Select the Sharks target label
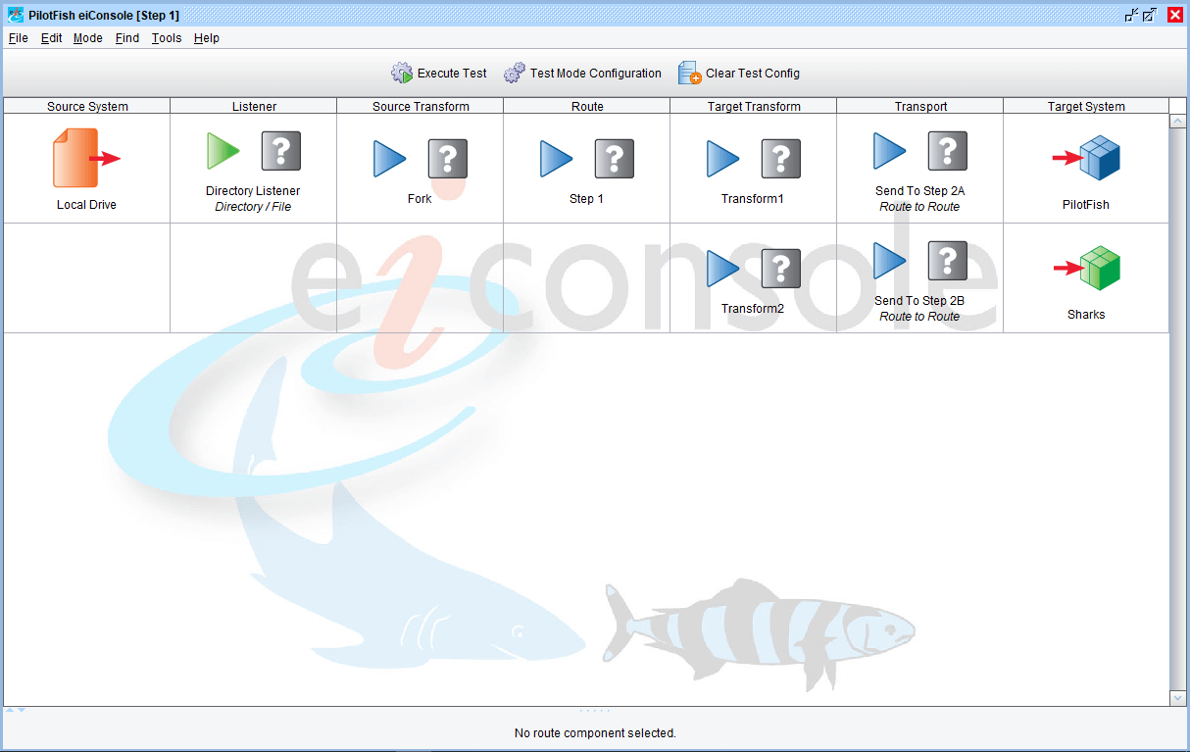The height and width of the screenshot is (752, 1190). (1086, 315)
